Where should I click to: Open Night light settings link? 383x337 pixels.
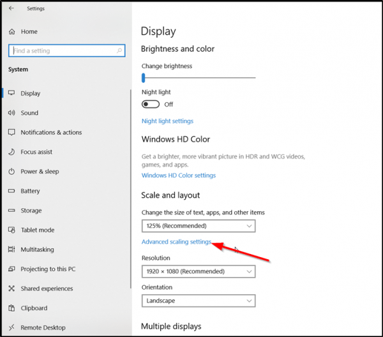(x=167, y=121)
